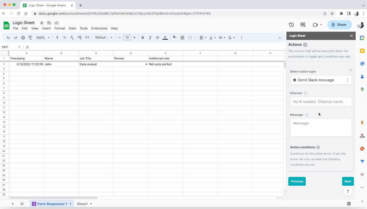Click the Next button in Logic Sheet panel
The image size is (367, 209).
tap(347, 181)
